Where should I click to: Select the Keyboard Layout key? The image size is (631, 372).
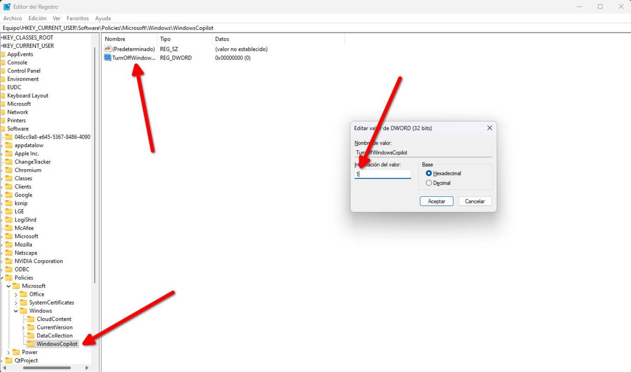28,96
